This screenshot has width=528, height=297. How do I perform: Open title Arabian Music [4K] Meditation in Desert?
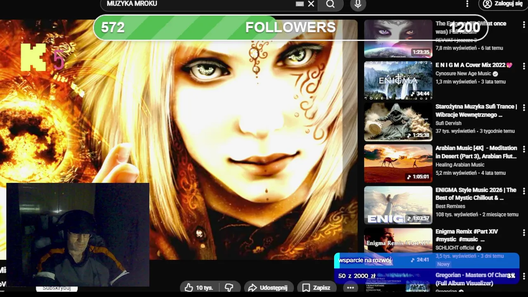(x=476, y=152)
